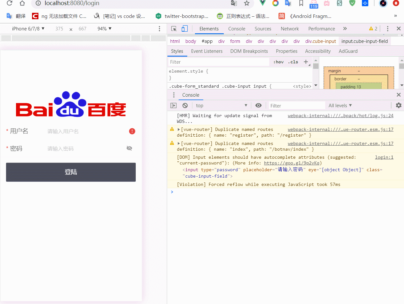Clear the console with the ban icon
Screen dimensions: 404x304
click(x=185, y=105)
